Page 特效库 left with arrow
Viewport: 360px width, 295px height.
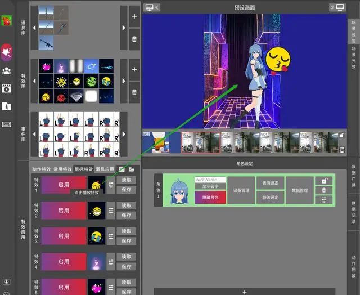(34, 81)
